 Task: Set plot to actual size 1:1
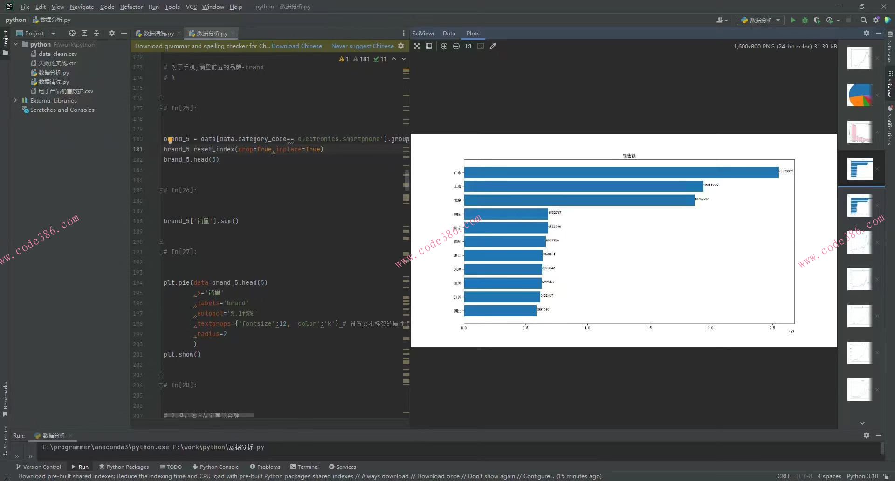468,46
